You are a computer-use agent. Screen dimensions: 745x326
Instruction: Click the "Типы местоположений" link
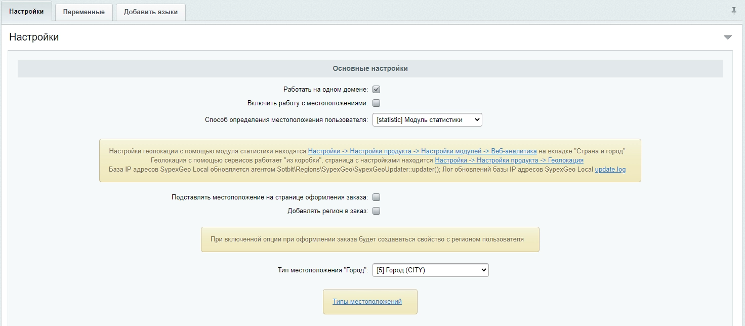[x=367, y=302]
